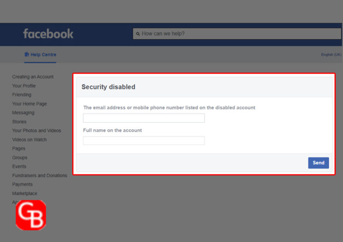Select Marketplace in the sidebar
This screenshot has height=242, width=343.
coord(25,193)
